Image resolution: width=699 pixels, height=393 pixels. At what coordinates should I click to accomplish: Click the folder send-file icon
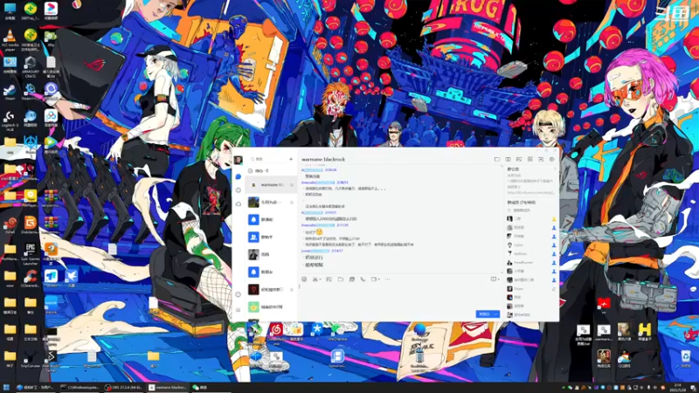click(x=340, y=279)
